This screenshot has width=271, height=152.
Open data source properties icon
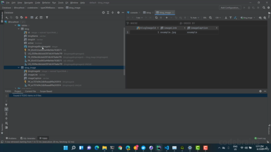click(22, 18)
